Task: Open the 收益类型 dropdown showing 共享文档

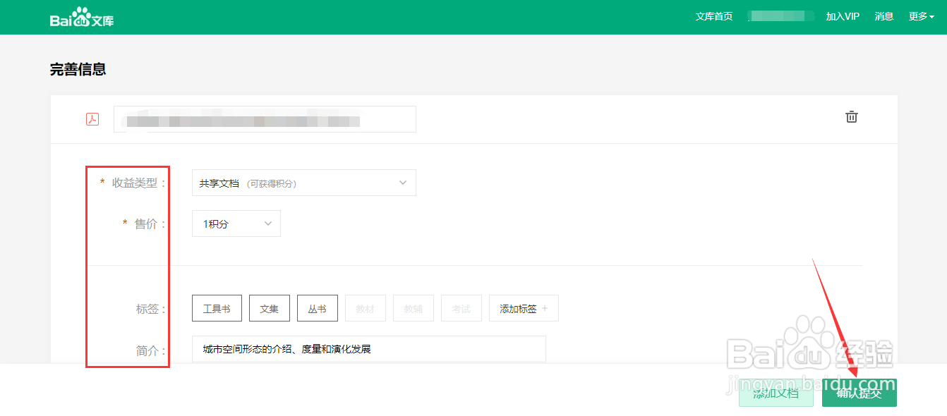Action: [x=303, y=183]
